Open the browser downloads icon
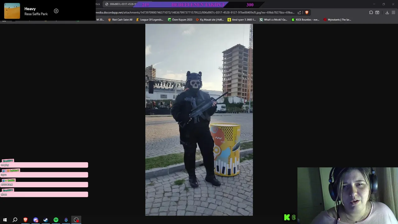The image size is (398, 224). (387, 12)
